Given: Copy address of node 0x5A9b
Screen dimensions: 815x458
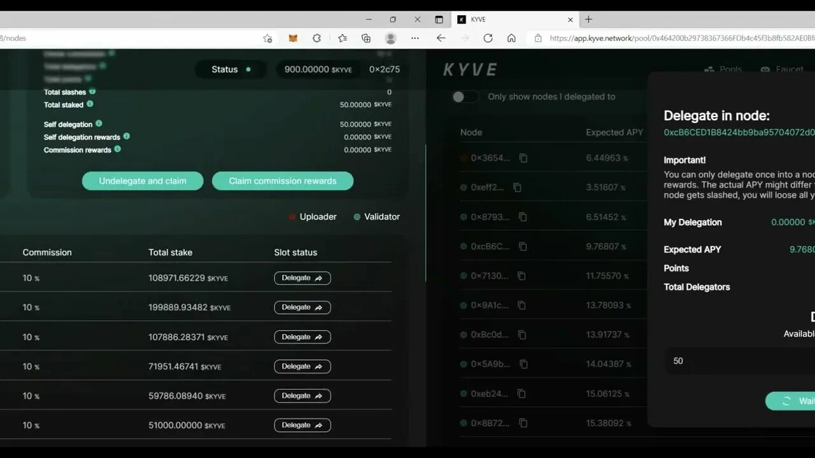Looking at the screenshot, I should coord(523,364).
